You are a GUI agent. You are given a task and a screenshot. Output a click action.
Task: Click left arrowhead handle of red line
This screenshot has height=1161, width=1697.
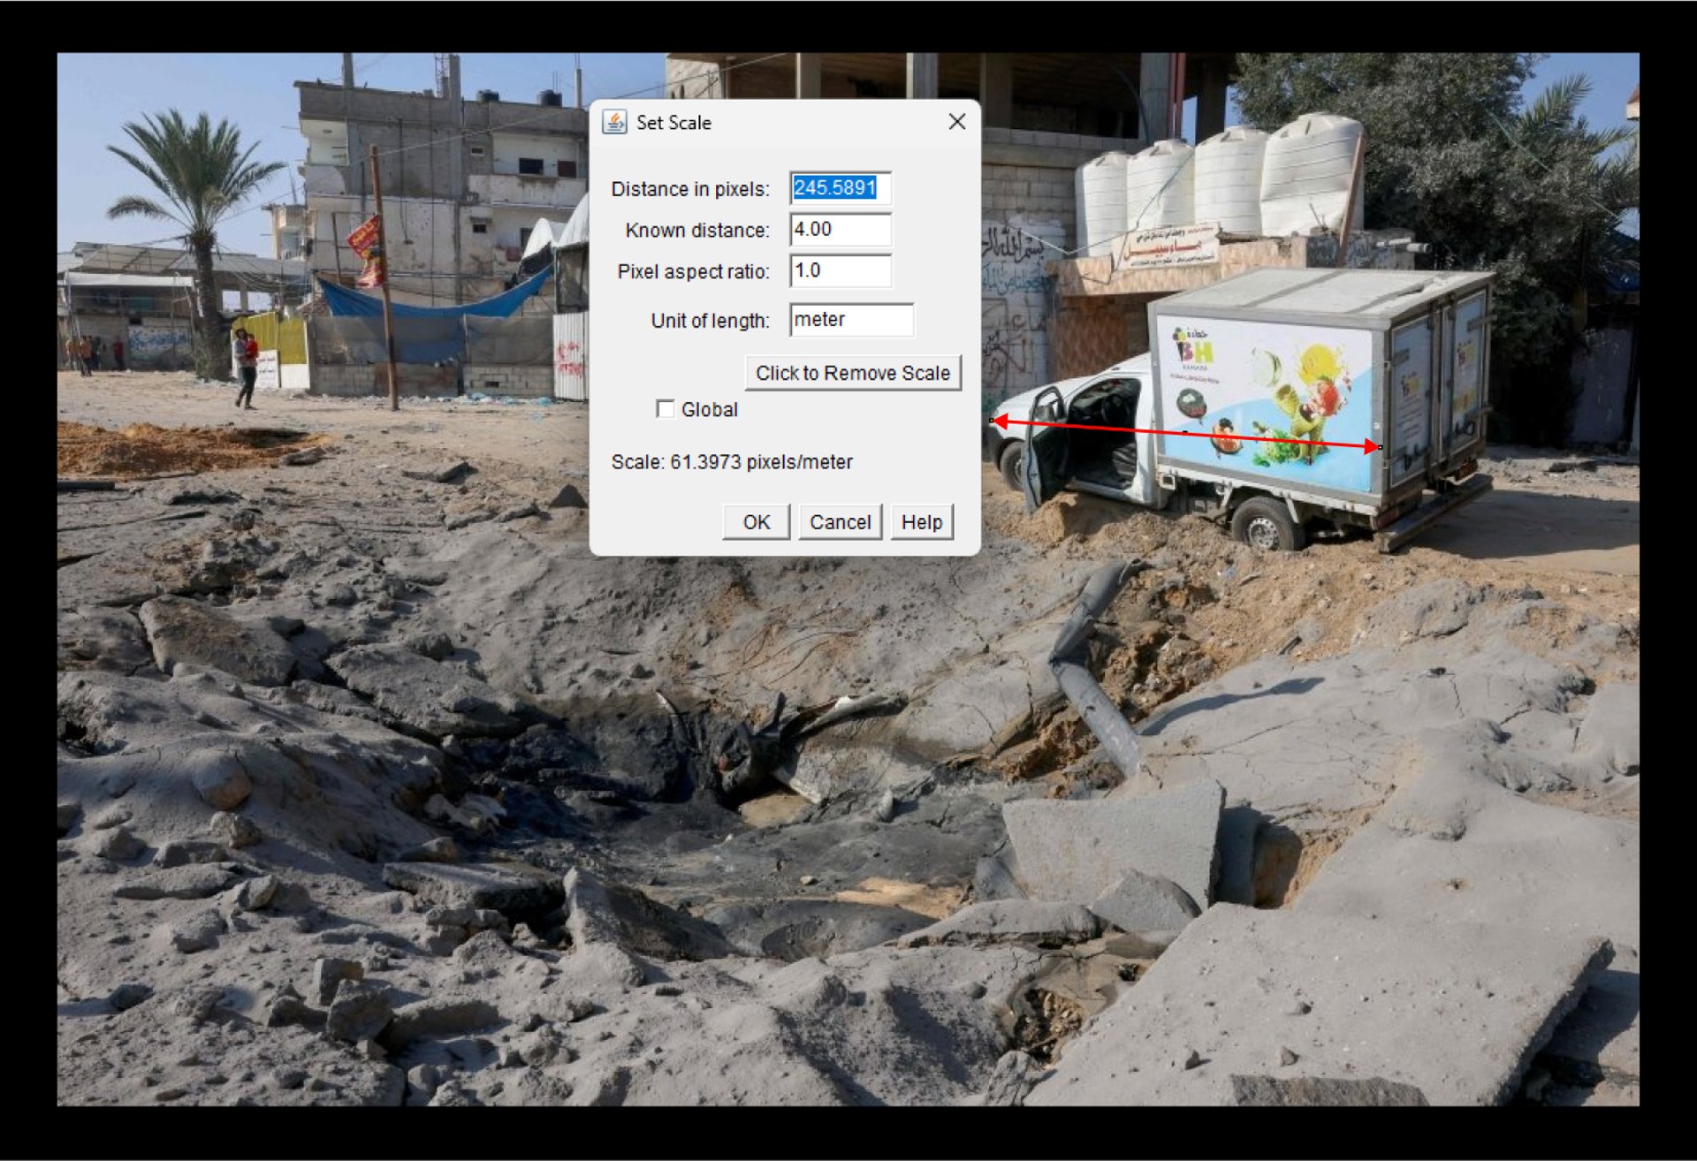click(993, 421)
